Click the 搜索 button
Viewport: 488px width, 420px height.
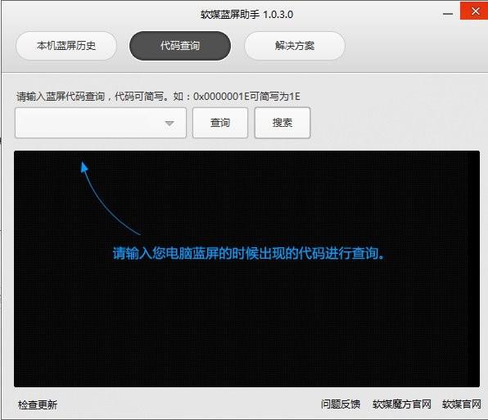(x=282, y=123)
